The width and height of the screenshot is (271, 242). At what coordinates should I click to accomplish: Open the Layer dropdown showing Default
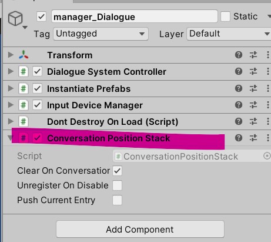229,34
